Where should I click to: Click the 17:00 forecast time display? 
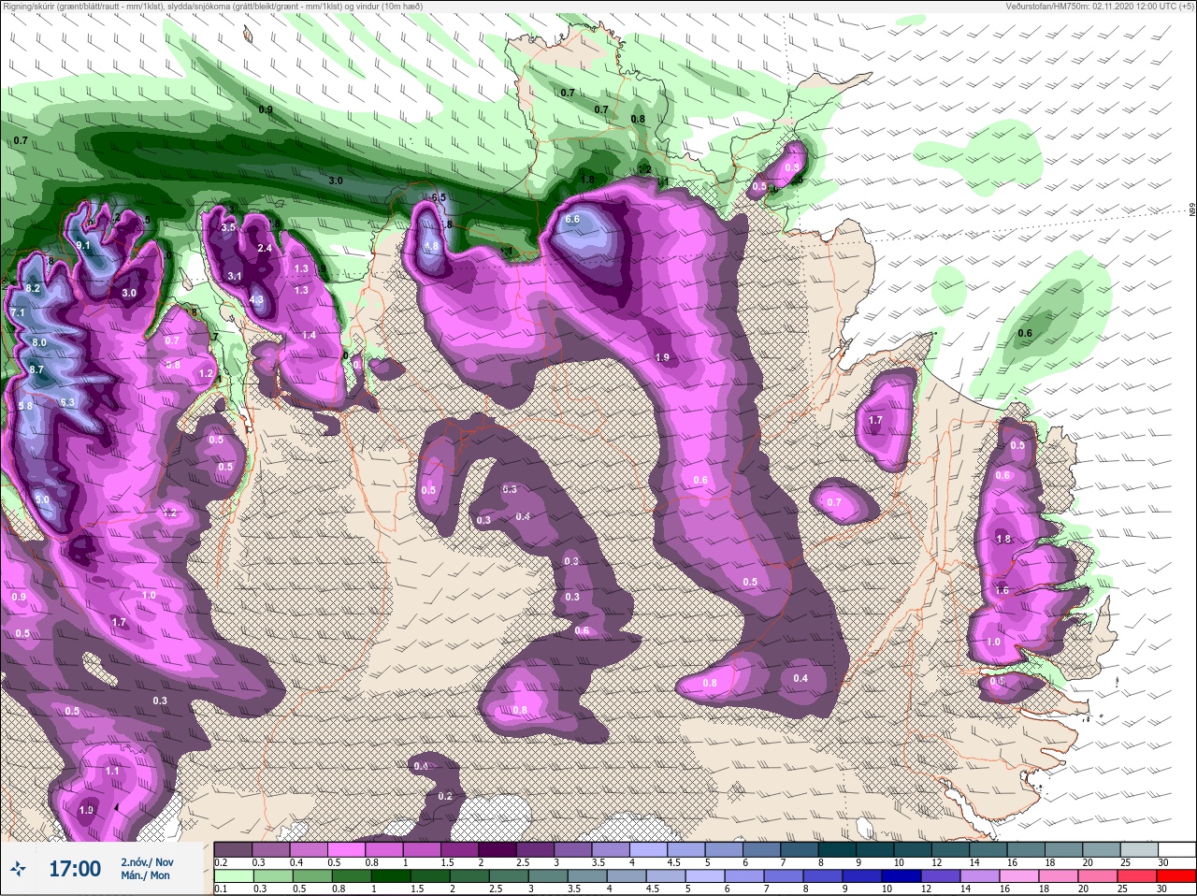[75, 869]
